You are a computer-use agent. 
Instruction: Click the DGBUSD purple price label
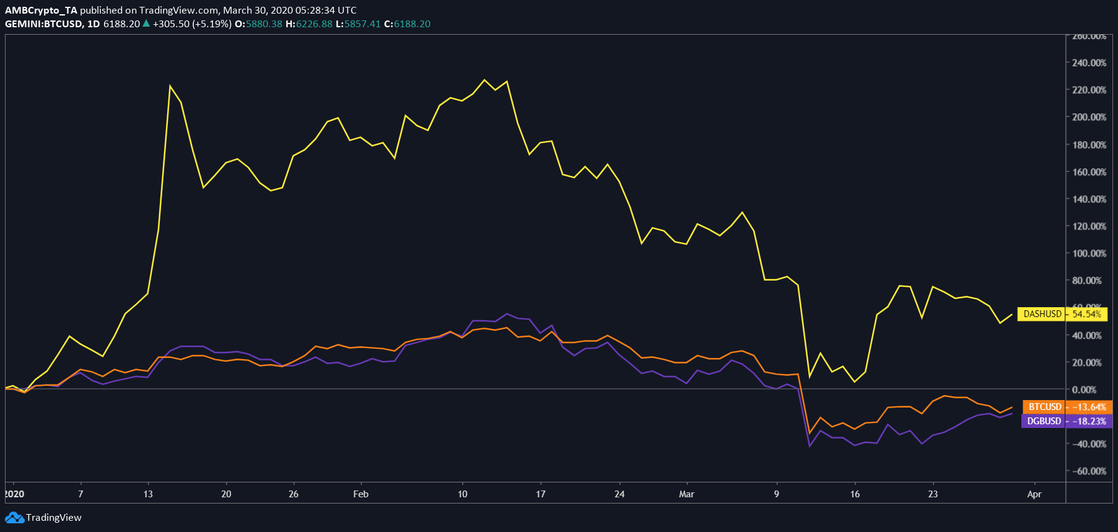1044,421
